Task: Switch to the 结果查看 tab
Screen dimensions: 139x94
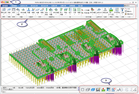Action: pyautogui.click(x=72, y=6)
